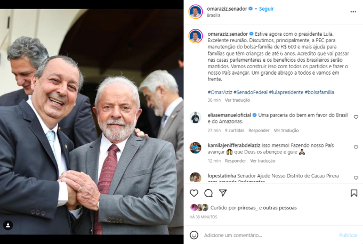Open the #bolsafamilia hashtag
Screen dimensions: 363x244
pos(319,92)
